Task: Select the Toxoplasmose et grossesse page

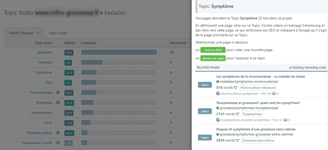Action: 205,111
